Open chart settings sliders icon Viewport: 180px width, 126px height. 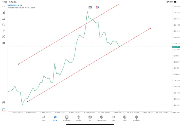[x=4, y=25]
